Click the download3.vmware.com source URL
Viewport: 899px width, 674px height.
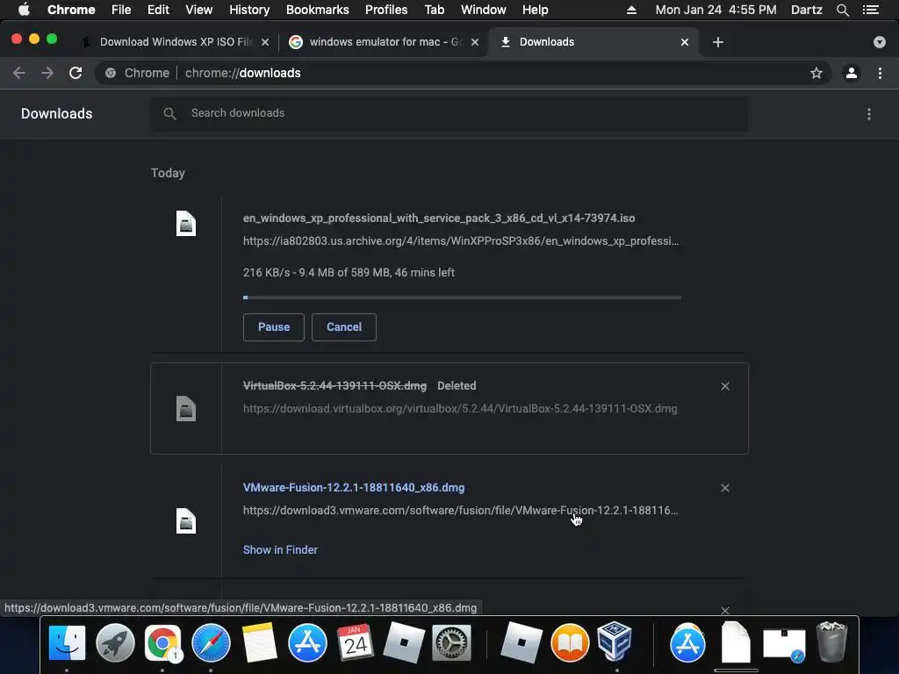pos(460,510)
